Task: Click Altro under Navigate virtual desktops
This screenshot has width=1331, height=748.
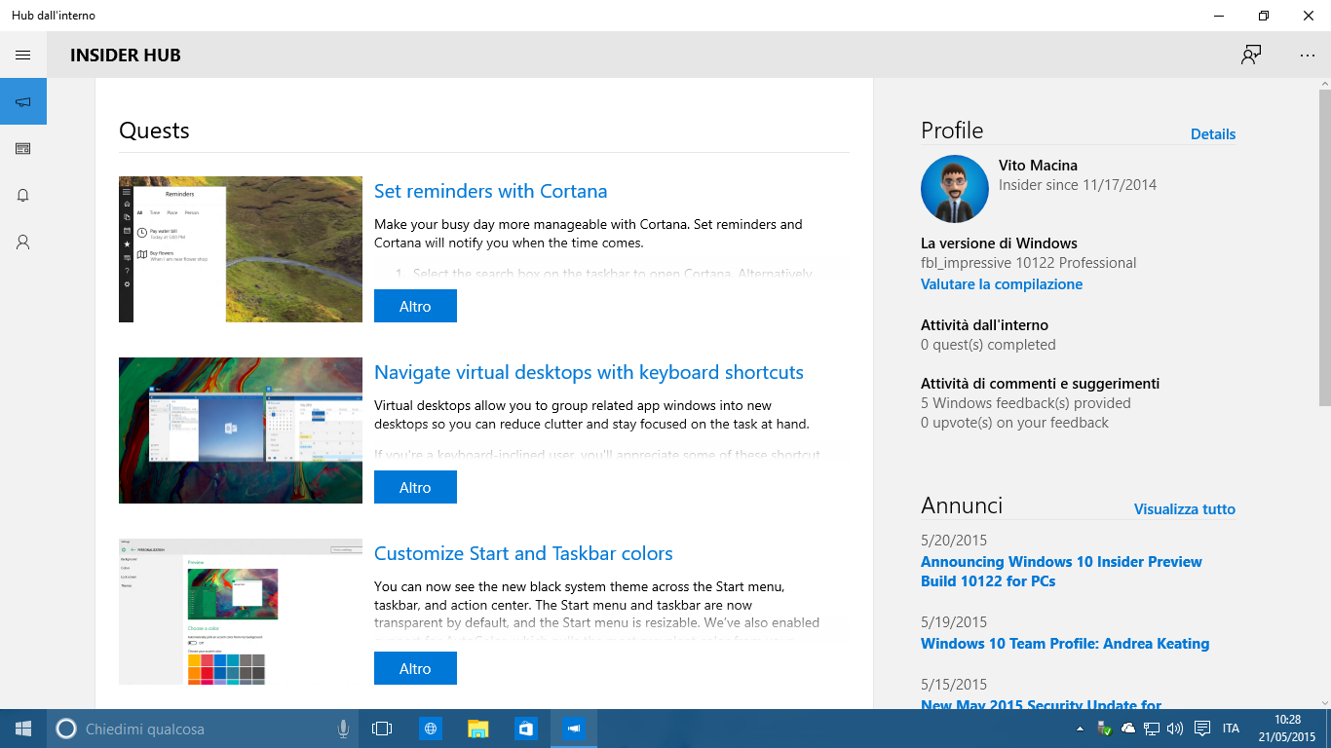Action: [415, 487]
